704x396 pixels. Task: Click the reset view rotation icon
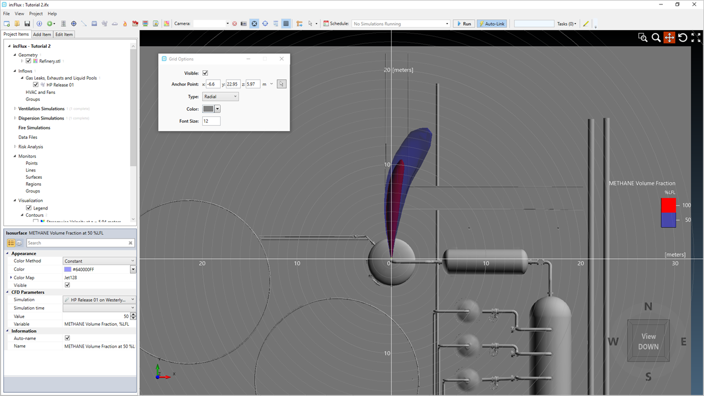pyautogui.click(x=683, y=37)
